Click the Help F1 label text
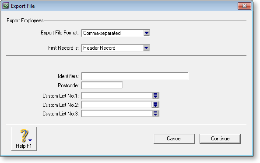Image resolution: width=260 pixels, height=163 pixels. tap(24, 146)
